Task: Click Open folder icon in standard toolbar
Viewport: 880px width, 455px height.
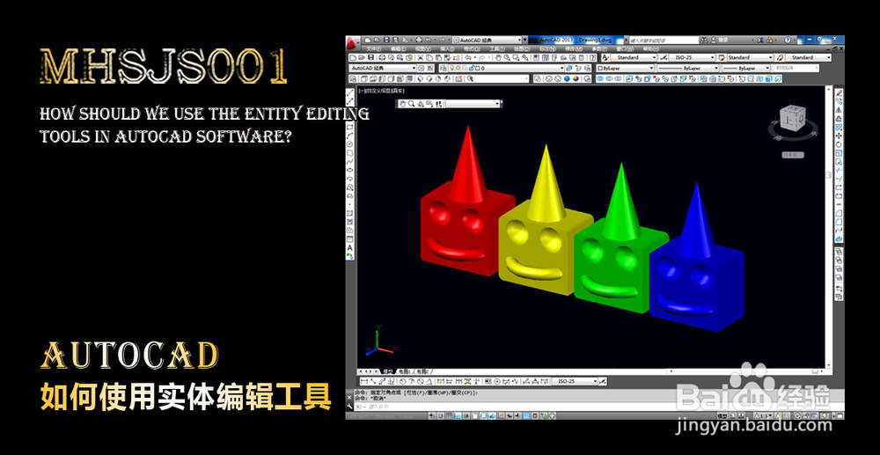Action: (362, 57)
